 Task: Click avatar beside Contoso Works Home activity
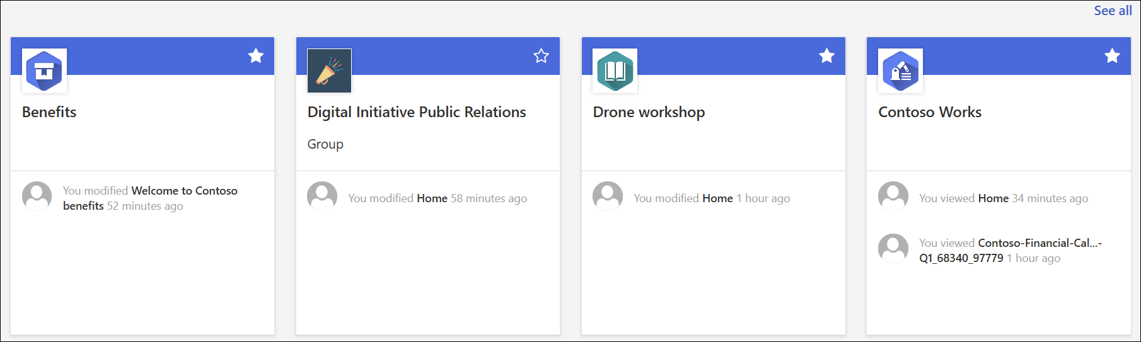pos(893,196)
